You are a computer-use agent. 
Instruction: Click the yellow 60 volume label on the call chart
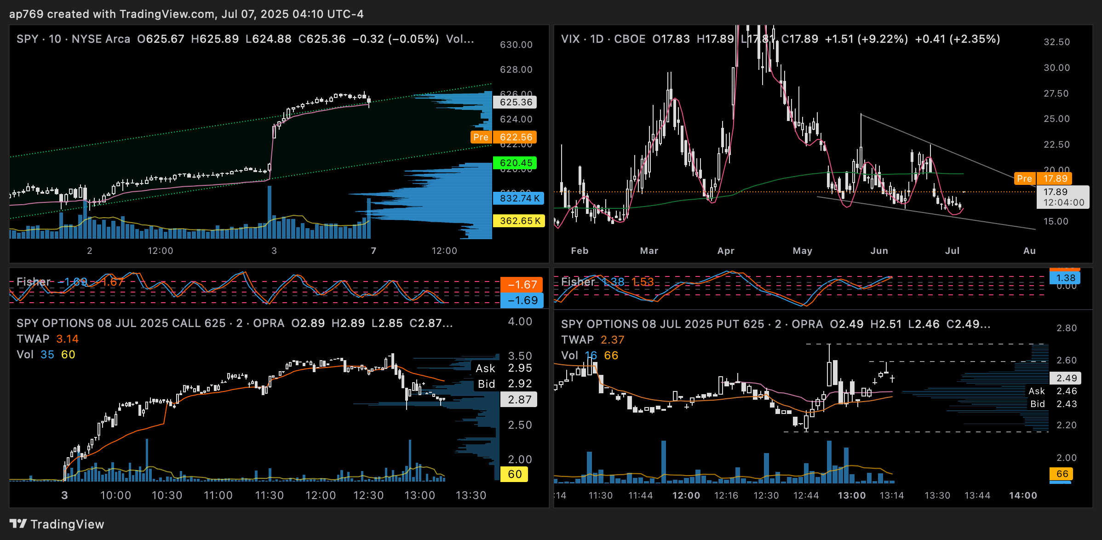click(x=514, y=474)
